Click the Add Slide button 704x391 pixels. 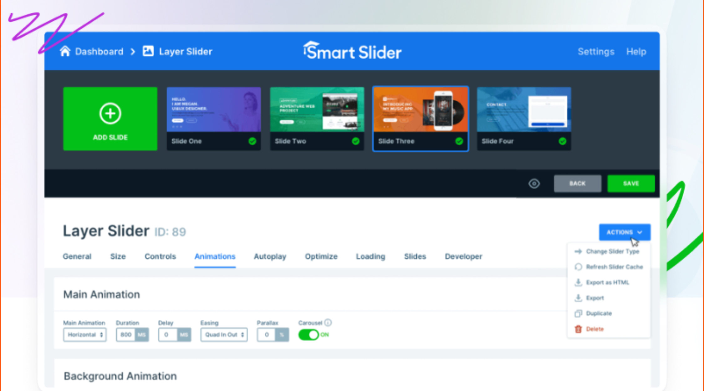point(110,119)
